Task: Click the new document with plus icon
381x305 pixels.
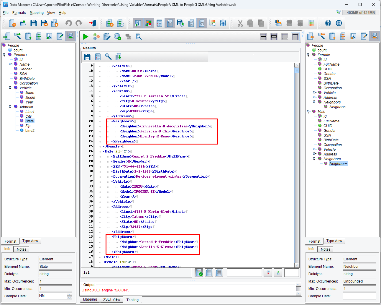Action: point(12,23)
